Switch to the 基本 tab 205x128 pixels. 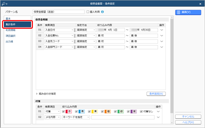(x=8, y=19)
